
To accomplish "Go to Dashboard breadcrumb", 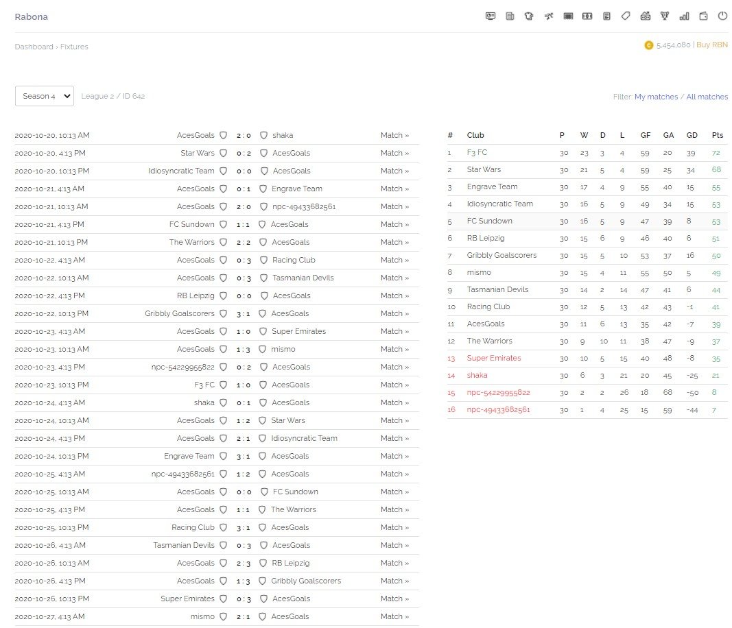I will (x=34, y=47).
